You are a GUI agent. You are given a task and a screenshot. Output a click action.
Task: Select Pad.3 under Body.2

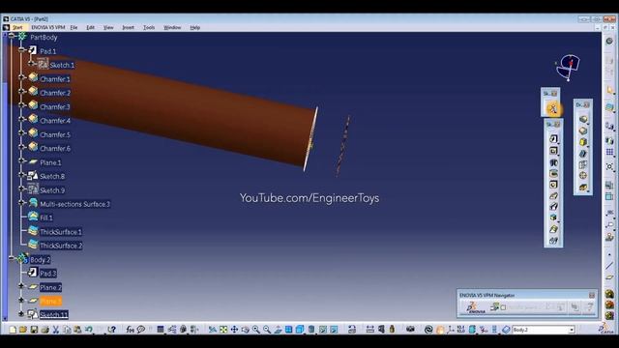47,274
